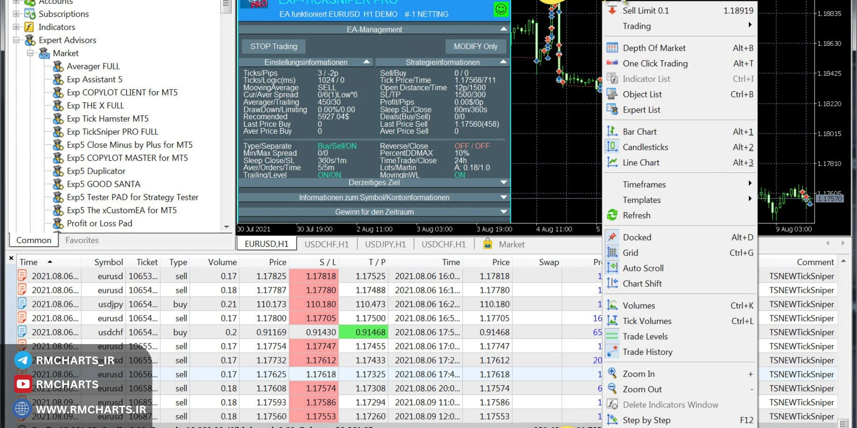Click the Step by Step icon
This screenshot has height=428, width=857.
(612, 420)
